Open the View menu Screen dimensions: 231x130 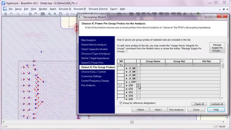tap(34, 9)
